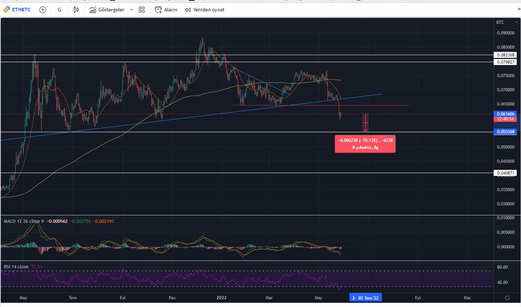
Task: Open chart settings gear at bottom right
Action: tap(507, 298)
